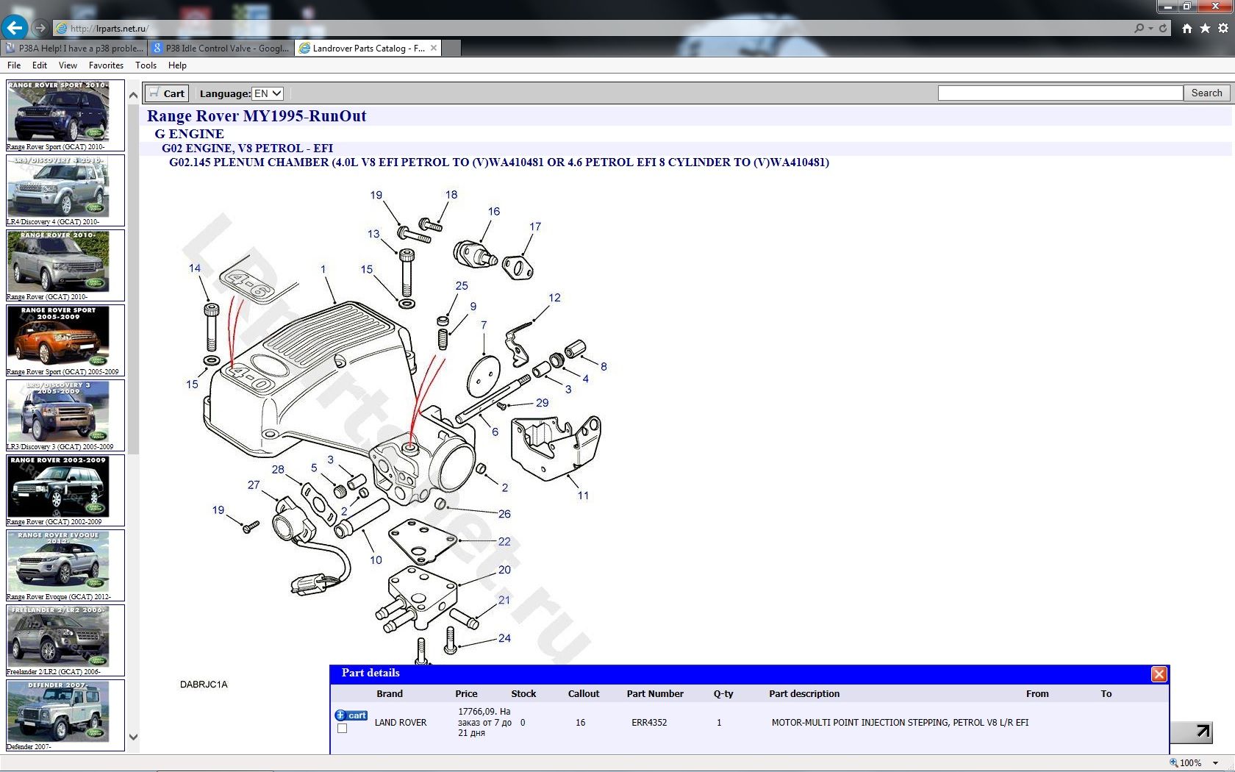Open the G ENGINE breadcrumb link

[x=189, y=134]
